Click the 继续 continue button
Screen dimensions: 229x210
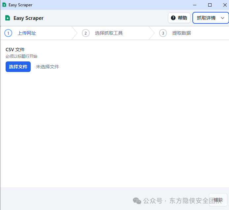(x=218, y=200)
